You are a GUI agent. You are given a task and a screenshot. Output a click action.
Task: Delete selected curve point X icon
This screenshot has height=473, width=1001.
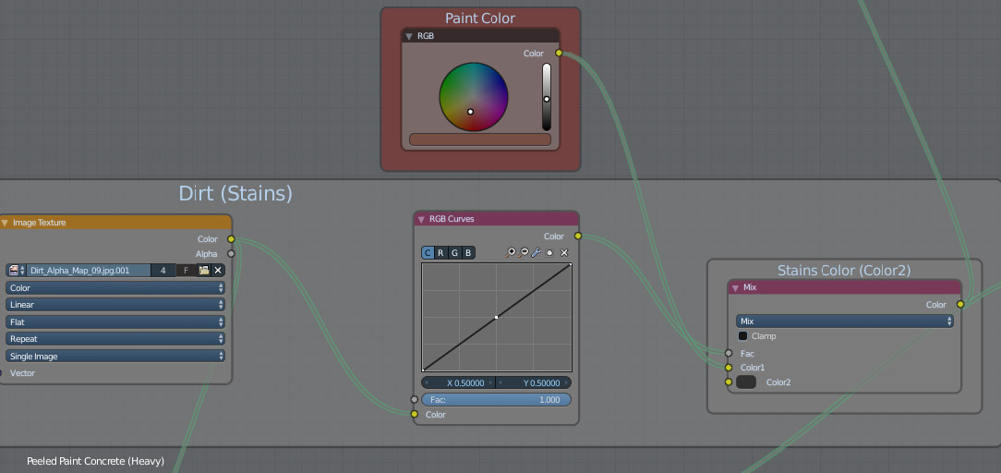point(563,253)
